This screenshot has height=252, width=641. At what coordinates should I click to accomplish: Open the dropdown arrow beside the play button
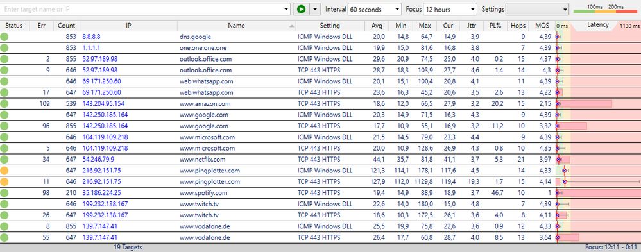point(315,9)
